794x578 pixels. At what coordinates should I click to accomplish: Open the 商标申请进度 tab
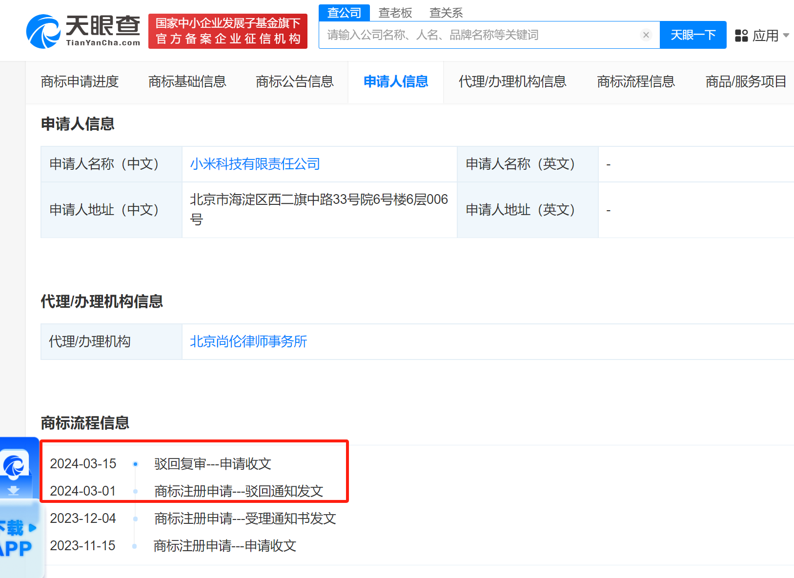pos(80,82)
